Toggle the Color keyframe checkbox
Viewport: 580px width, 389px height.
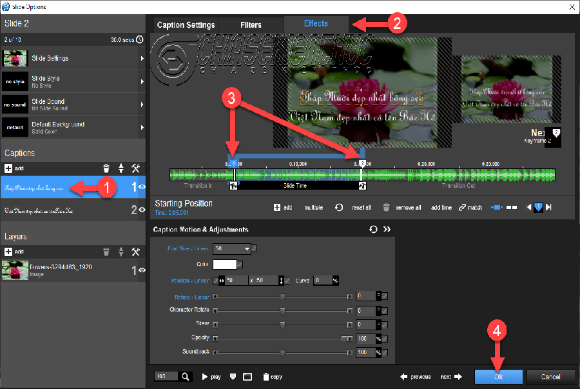(x=240, y=264)
